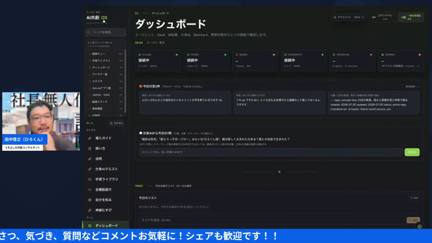Open the GEMINI timeout status card

coord(255,61)
